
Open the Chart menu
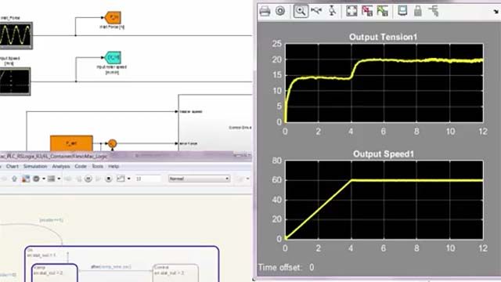(13, 166)
